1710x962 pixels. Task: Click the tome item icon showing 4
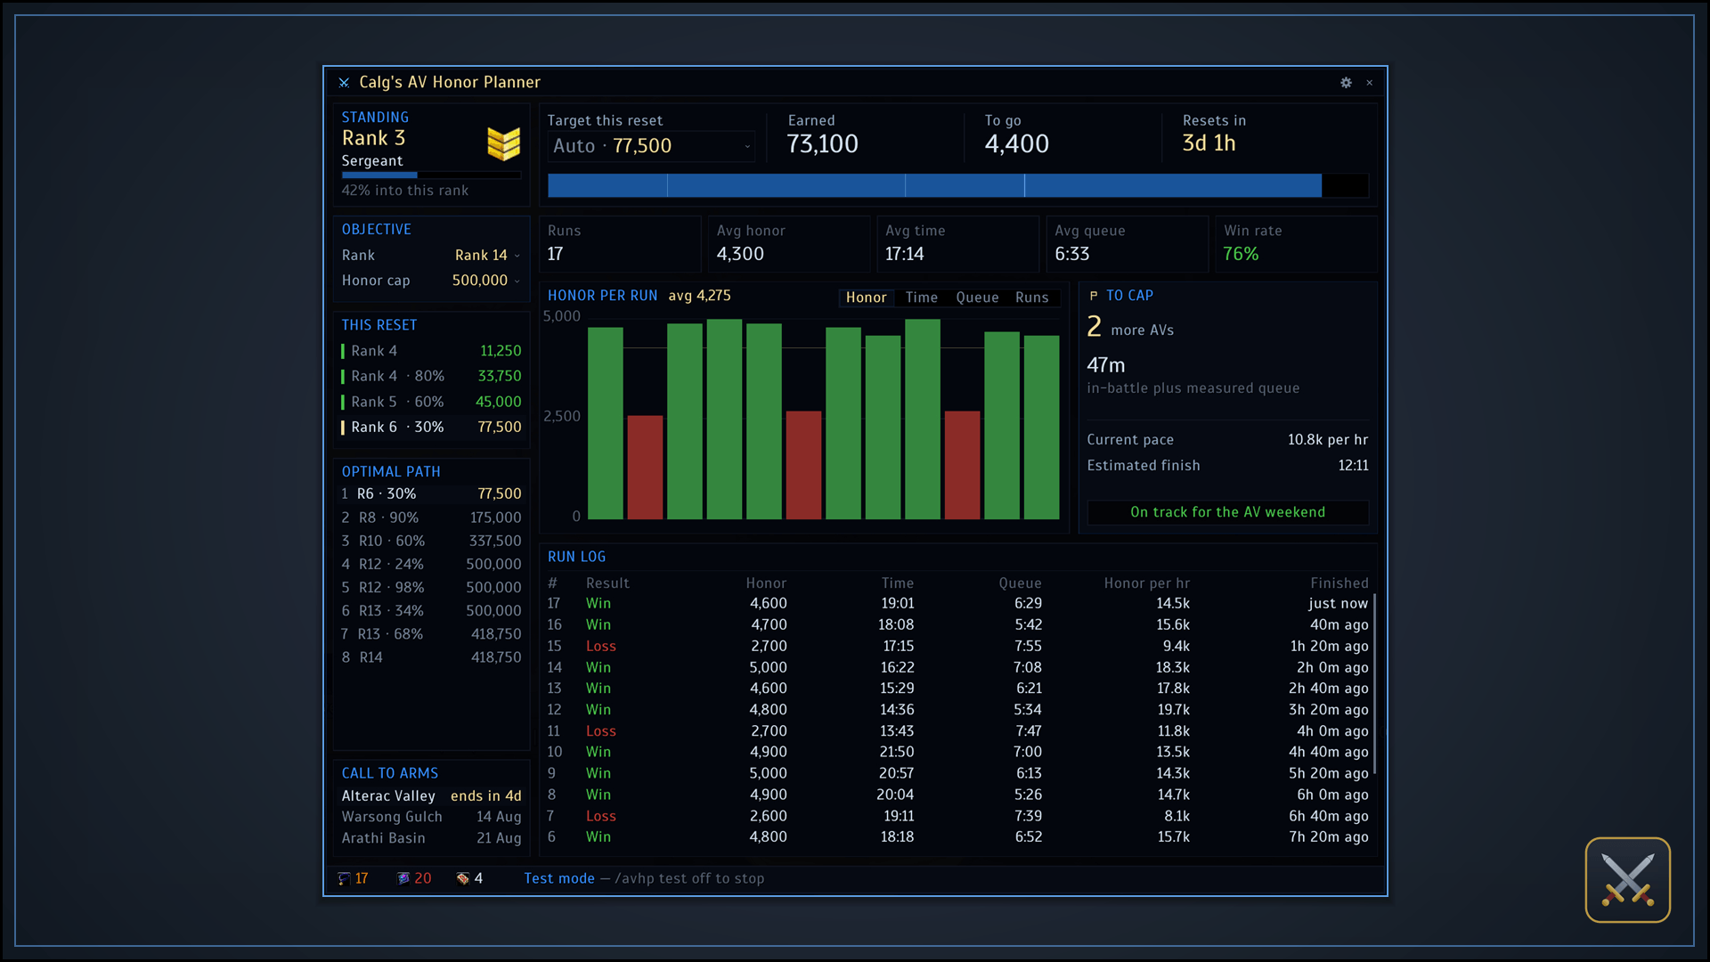(x=462, y=878)
